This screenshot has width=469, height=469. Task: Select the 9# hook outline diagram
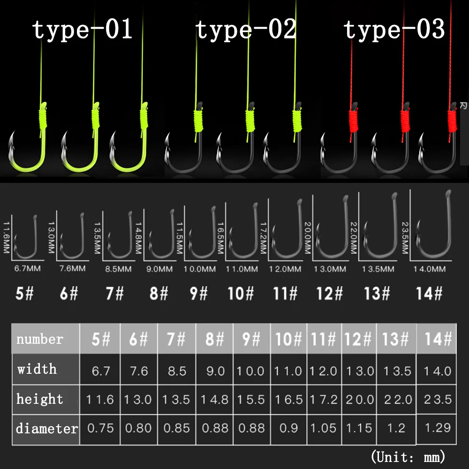pyautogui.click(x=202, y=232)
